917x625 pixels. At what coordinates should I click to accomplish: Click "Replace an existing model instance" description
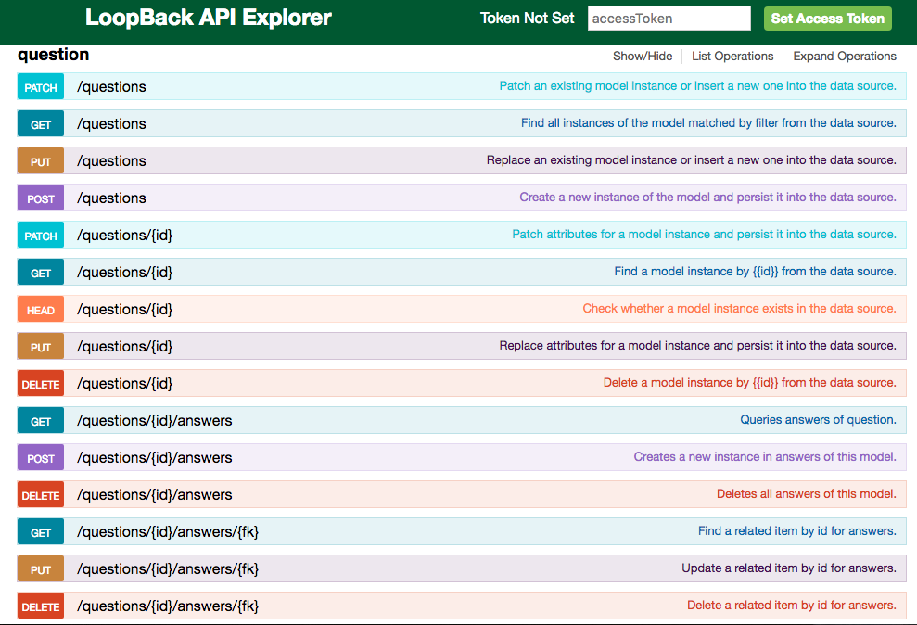(692, 160)
